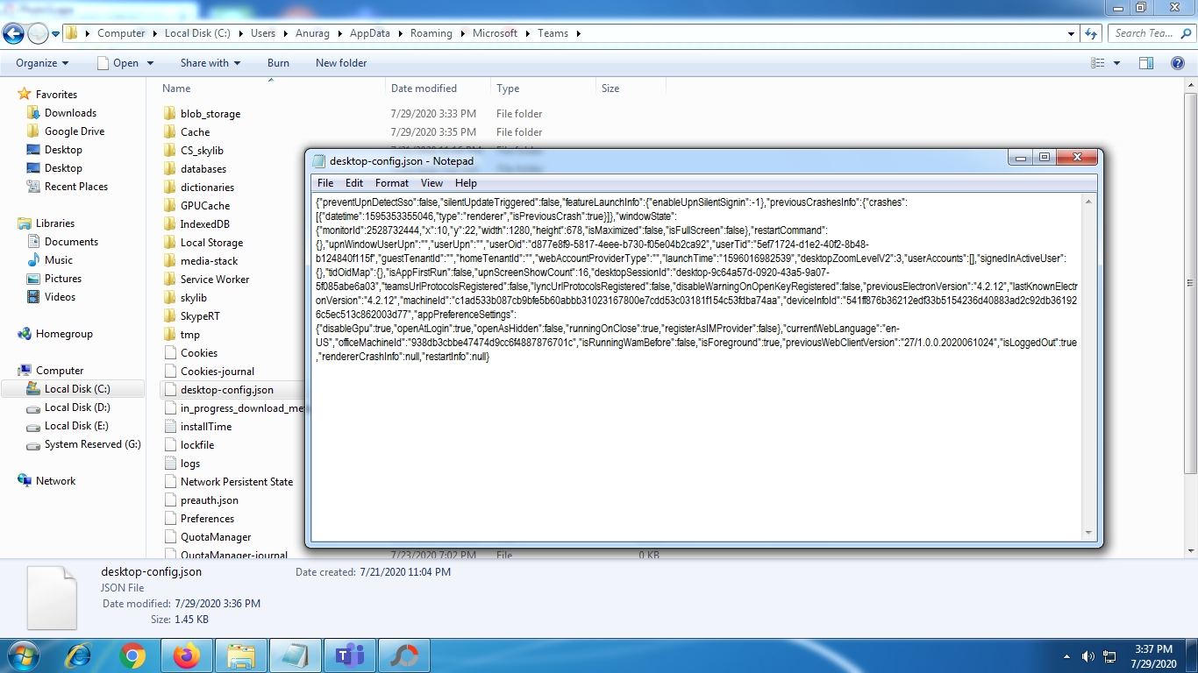1198x673 pixels.
Task: Select the Service Worker folder
Action: pyautogui.click(x=215, y=280)
